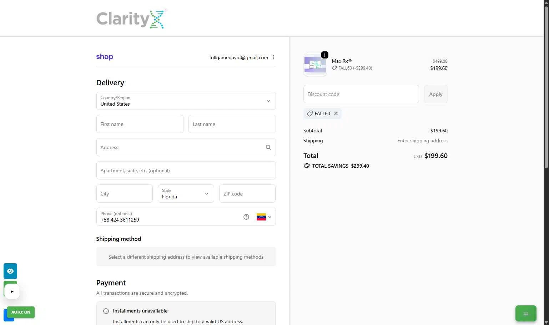Click the struck-through $499.00 price
Screen dimensions: 549x325
pyautogui.click(x=440, y=61)
